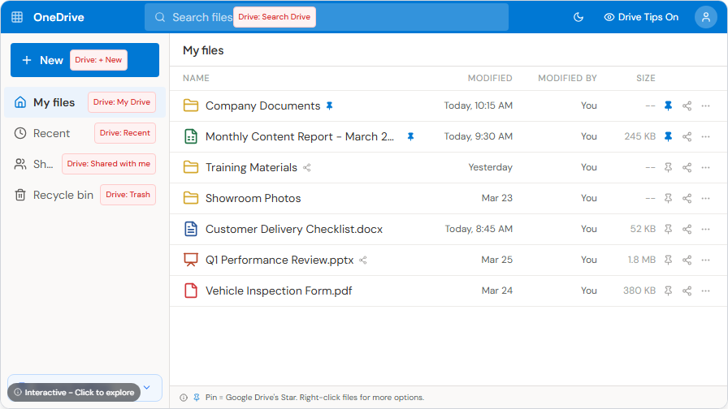The height and width of the screenshot is (409, 728).
Task: Pin Training Materials folder
Action: (x=668, y=167)
